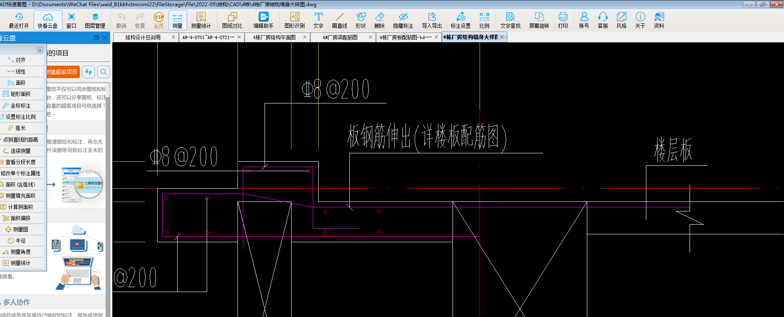Open 标注设置 annotation settings

coord(461,20)
